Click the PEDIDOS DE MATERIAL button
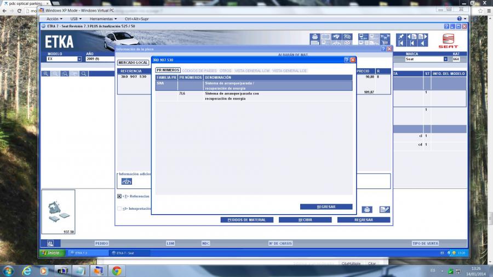The width and height of the screenshot is (493, 277). click(246, 220)
